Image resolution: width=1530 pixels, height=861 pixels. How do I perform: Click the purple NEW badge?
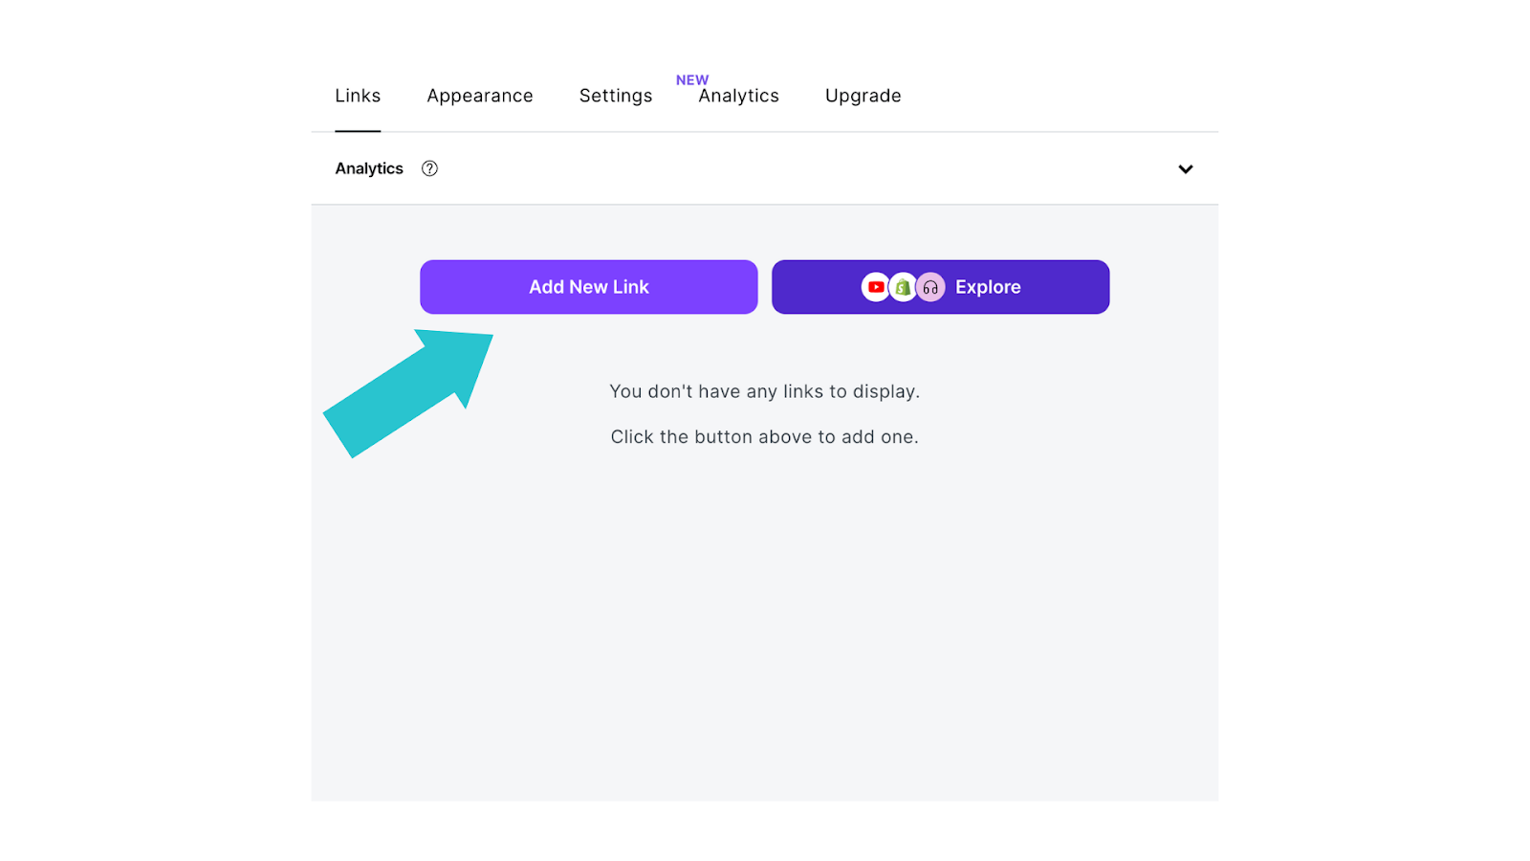692,80
